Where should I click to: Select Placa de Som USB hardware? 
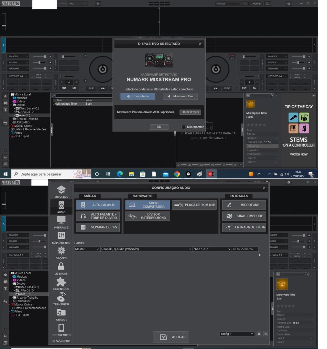[194, 205]
